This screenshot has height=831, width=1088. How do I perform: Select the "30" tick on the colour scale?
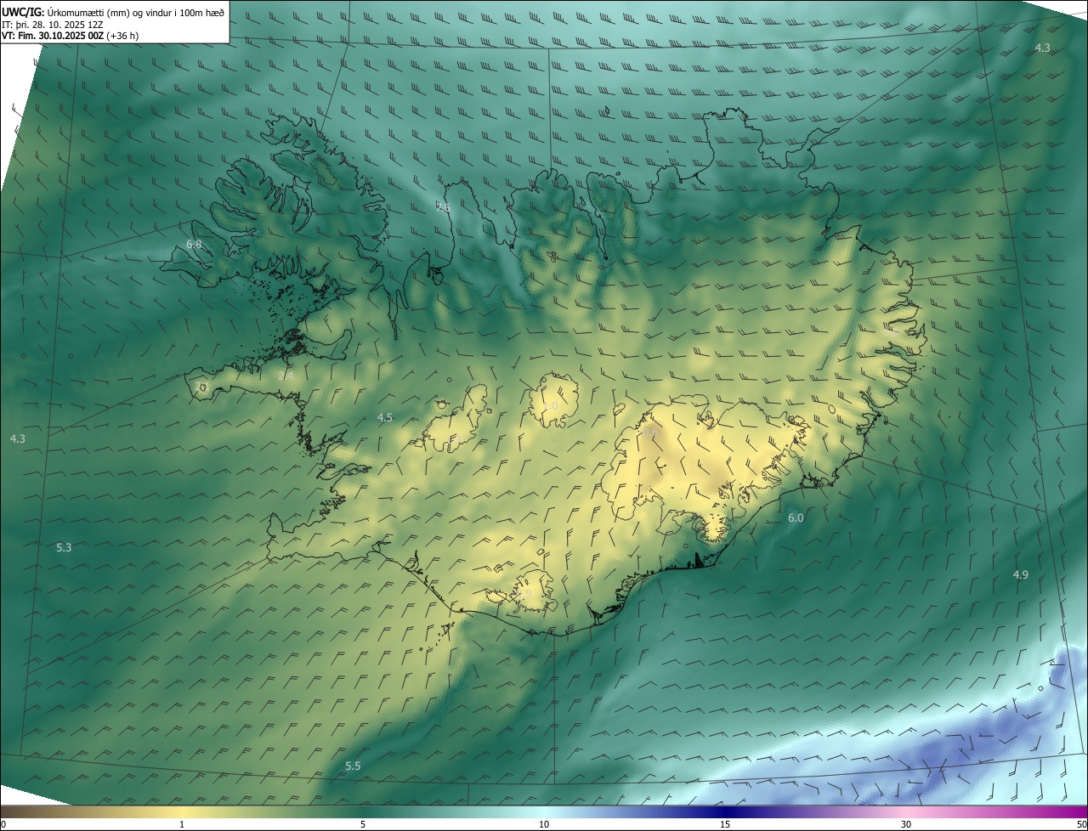[x=906, y=824]
